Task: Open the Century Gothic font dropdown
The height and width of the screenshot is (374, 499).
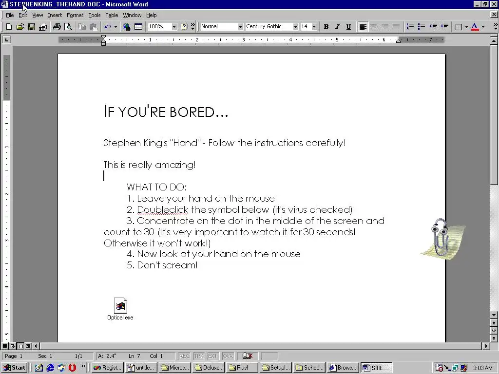Action: coord(295,27)
